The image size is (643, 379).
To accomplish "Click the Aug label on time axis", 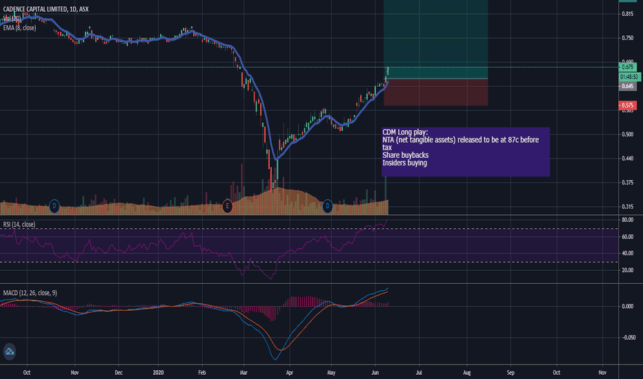I will click(x=466, y=372).
